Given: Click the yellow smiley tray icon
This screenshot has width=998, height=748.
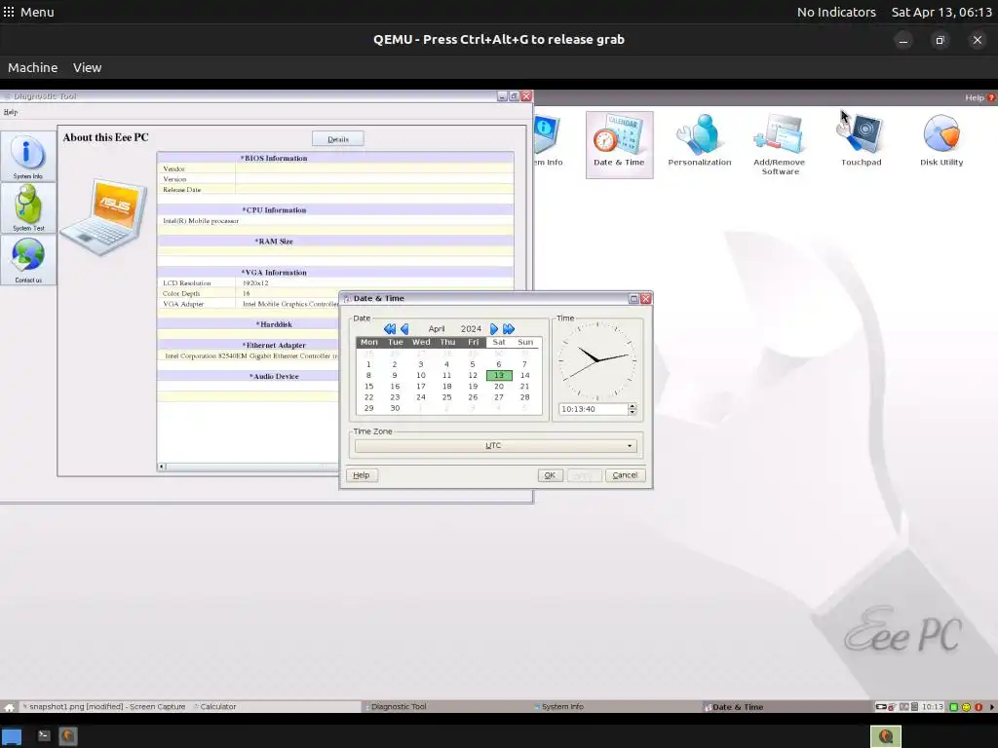Looking at the screenshot, I should tap(966, 707).
